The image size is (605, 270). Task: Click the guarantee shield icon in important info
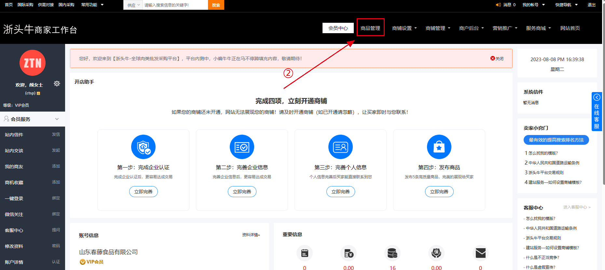(x=436, y=253)
